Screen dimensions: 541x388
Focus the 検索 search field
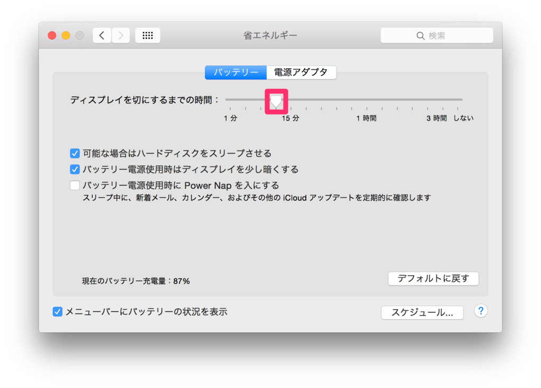[x=437, y=35]
